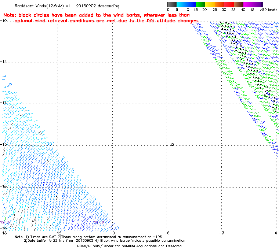The width and height of the screenshot is (279, 252).
Task: Click the longitude label '-6'
Action: 167,233
